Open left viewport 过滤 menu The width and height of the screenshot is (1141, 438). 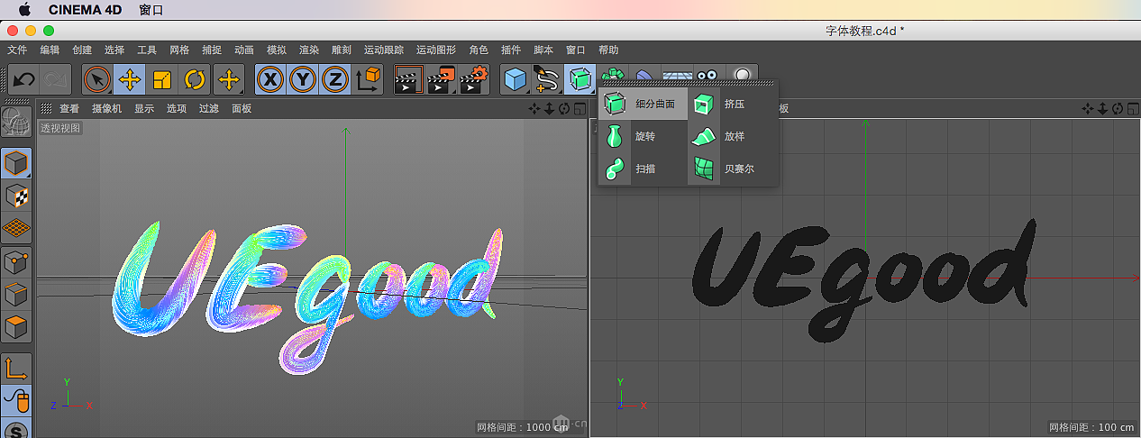(209, 108)
